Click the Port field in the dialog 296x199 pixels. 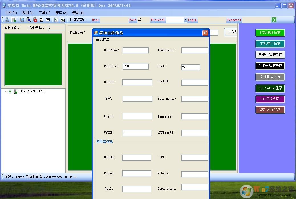190,67
